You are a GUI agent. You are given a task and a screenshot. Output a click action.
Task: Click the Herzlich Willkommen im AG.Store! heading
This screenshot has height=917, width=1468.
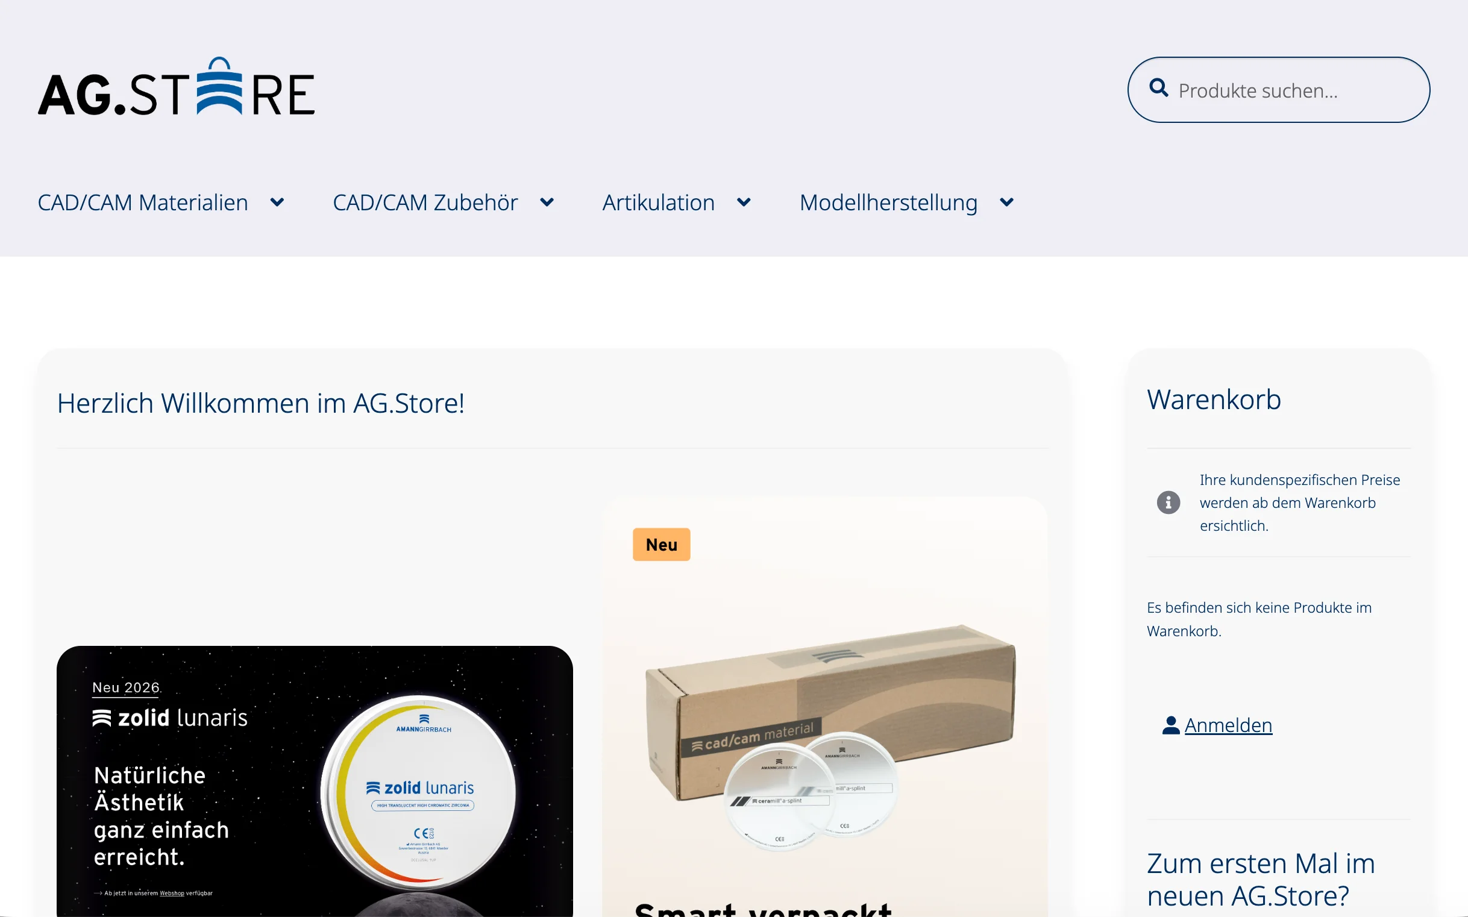[261, 403]
